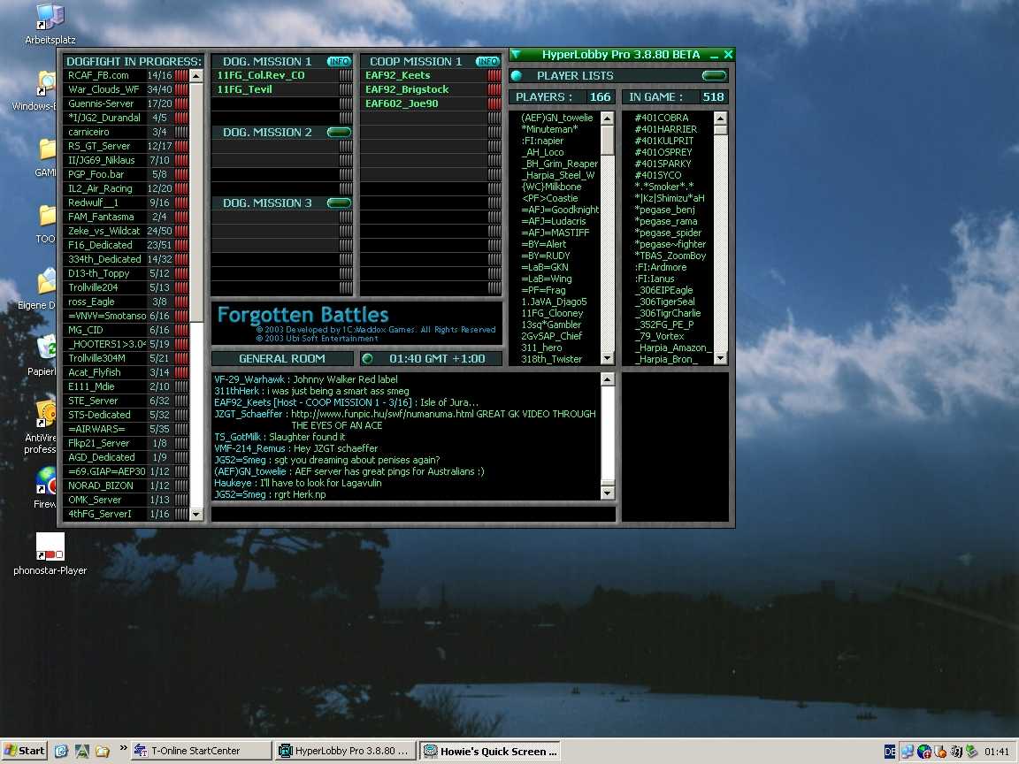Select =AFJ=MASTIFF in the PLAYERS list
This screenshot has height=764, width=1019.
click(x=555, y=233)
